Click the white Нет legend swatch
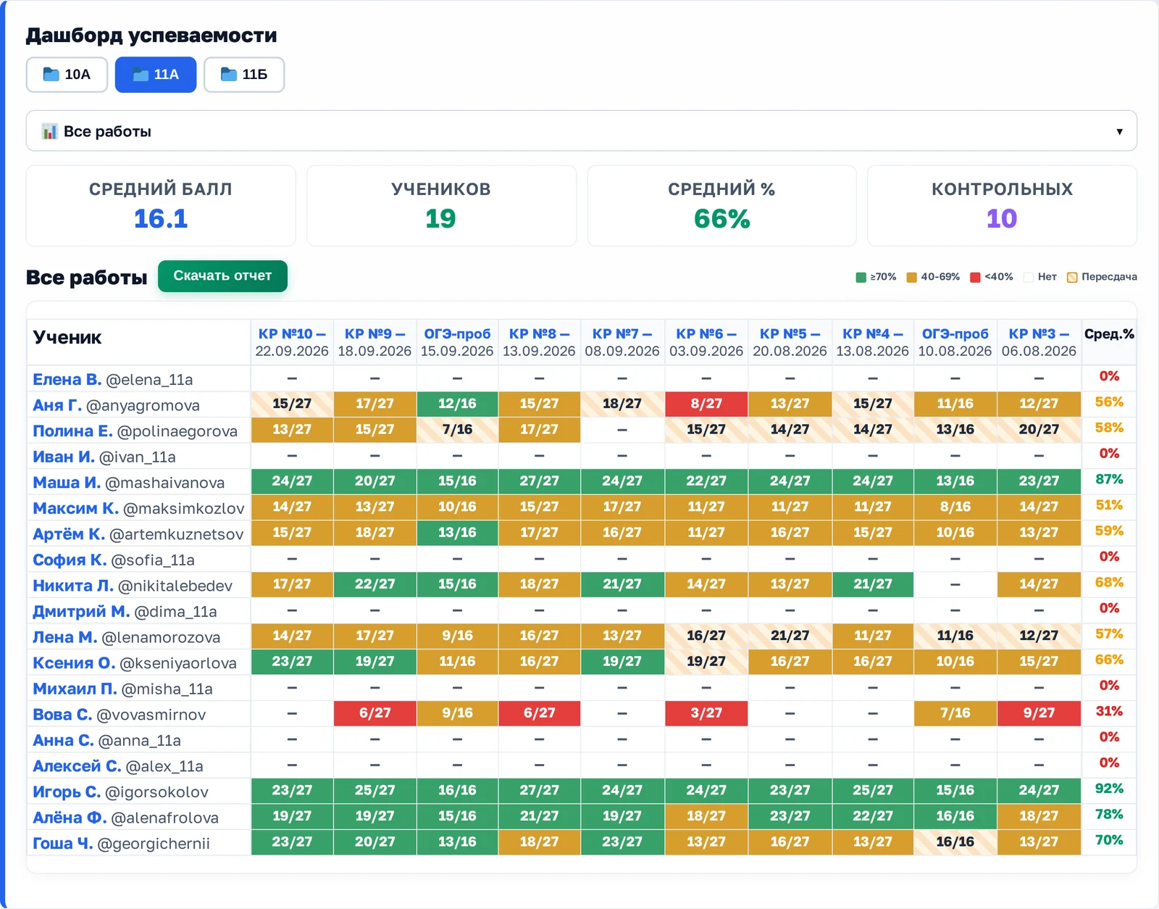Image resolution: width=1159 pixels, height=909 pixels. pos(1028,277)
